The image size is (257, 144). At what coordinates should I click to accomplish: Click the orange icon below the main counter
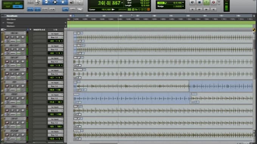(x=149, y=10)
